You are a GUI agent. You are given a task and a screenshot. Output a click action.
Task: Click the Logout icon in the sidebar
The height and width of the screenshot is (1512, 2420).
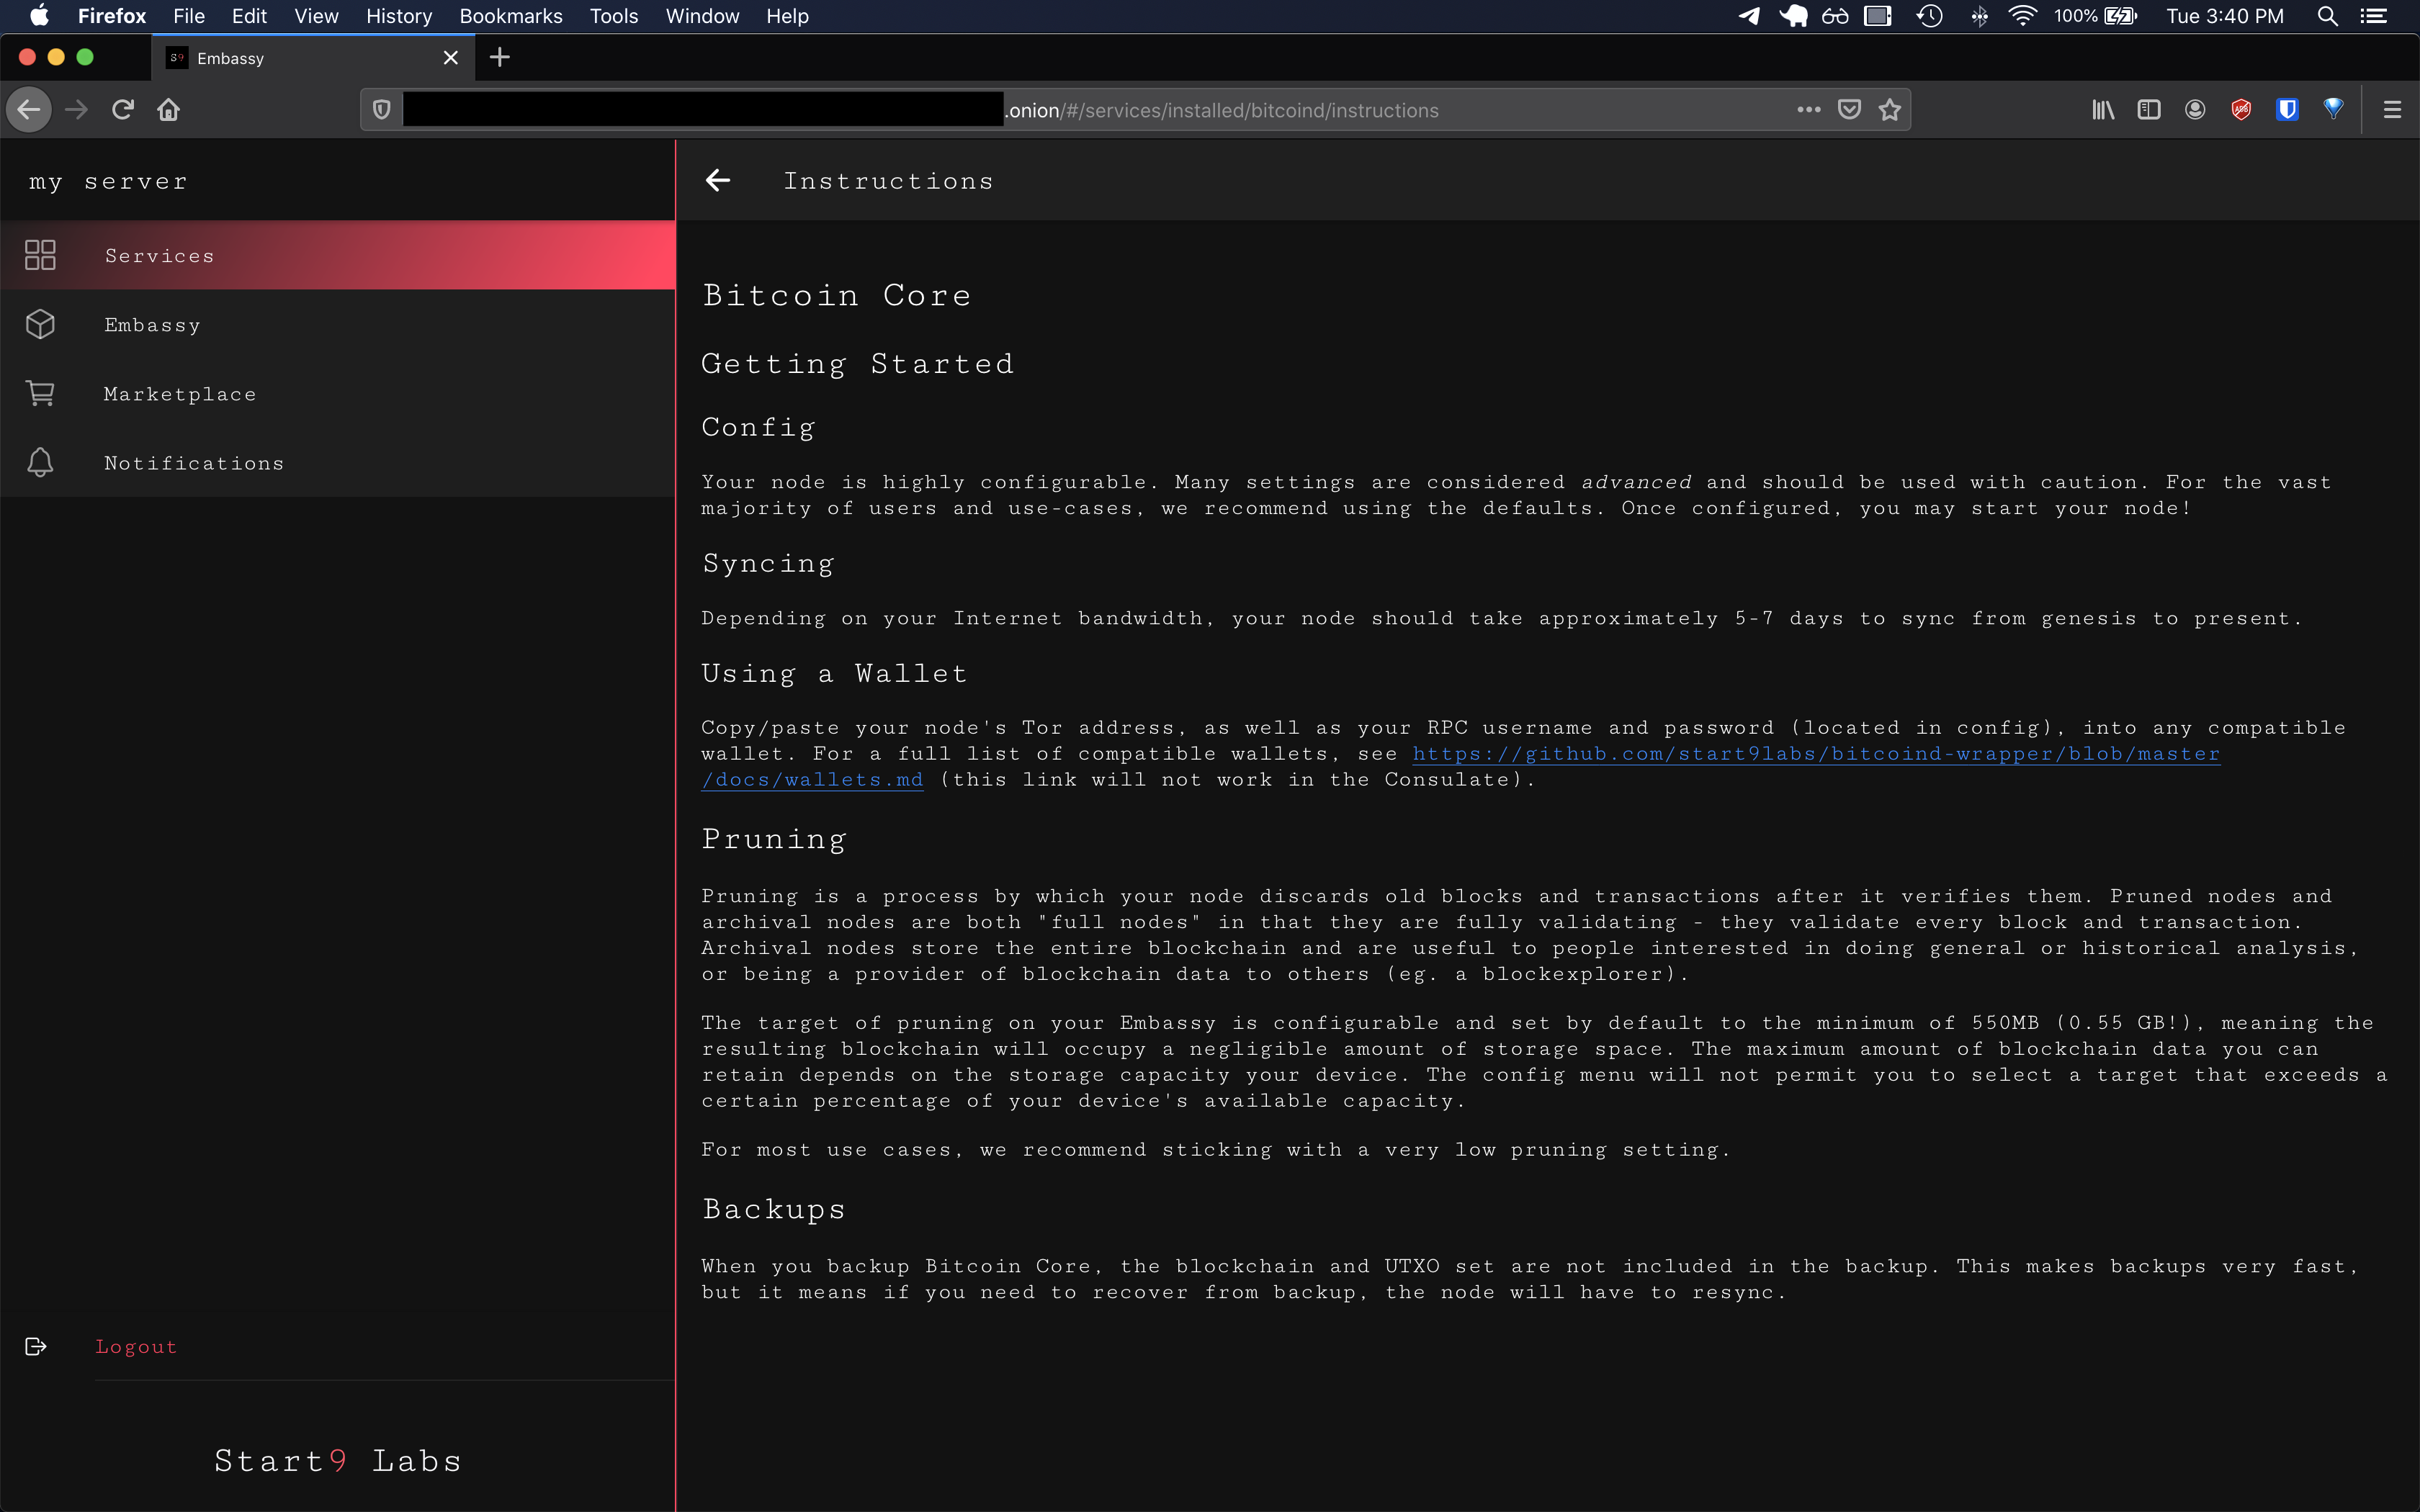(36, 1346)
